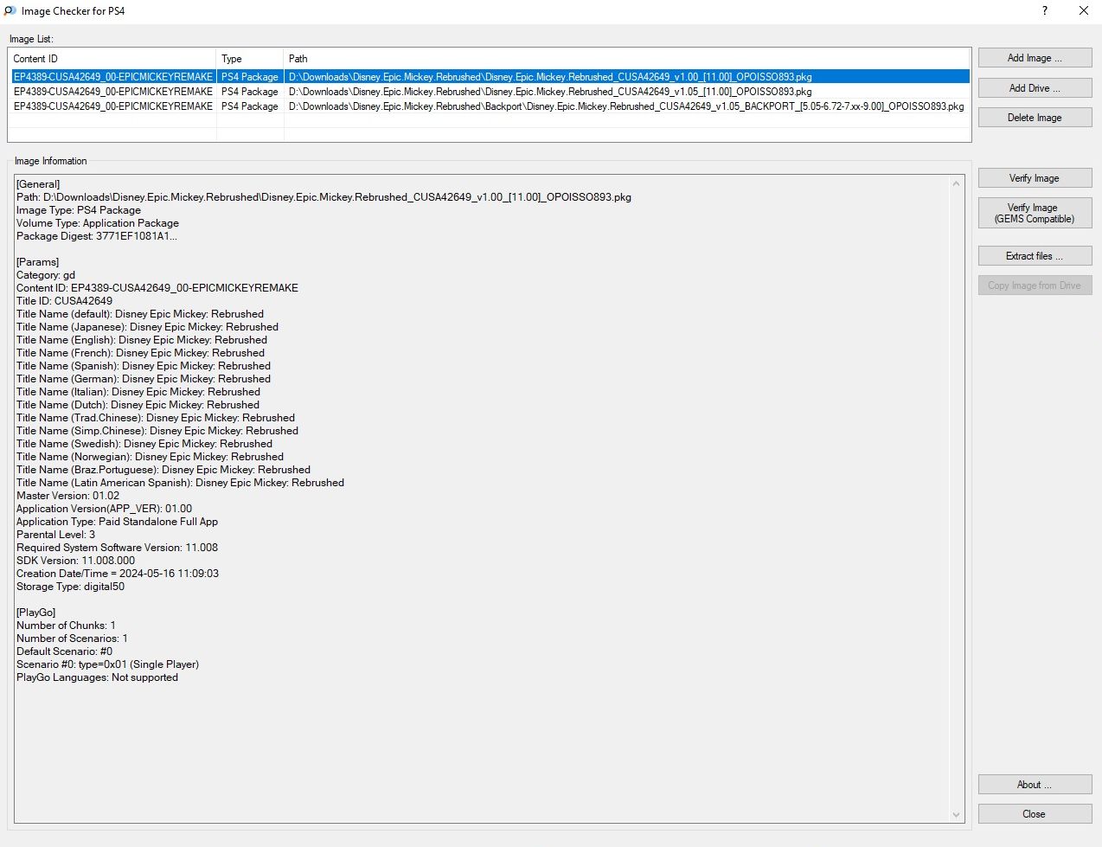Select the v1.05 BACKPORT package row path
Screen dimensions: 1102x847
coord(626,106)
